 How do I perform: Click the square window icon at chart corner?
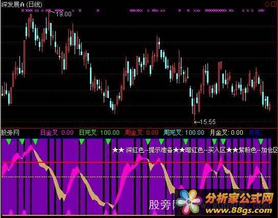(x=274, y=5)
